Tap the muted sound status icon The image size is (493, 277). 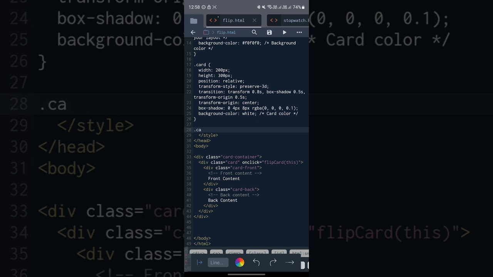tap(263, 7)
